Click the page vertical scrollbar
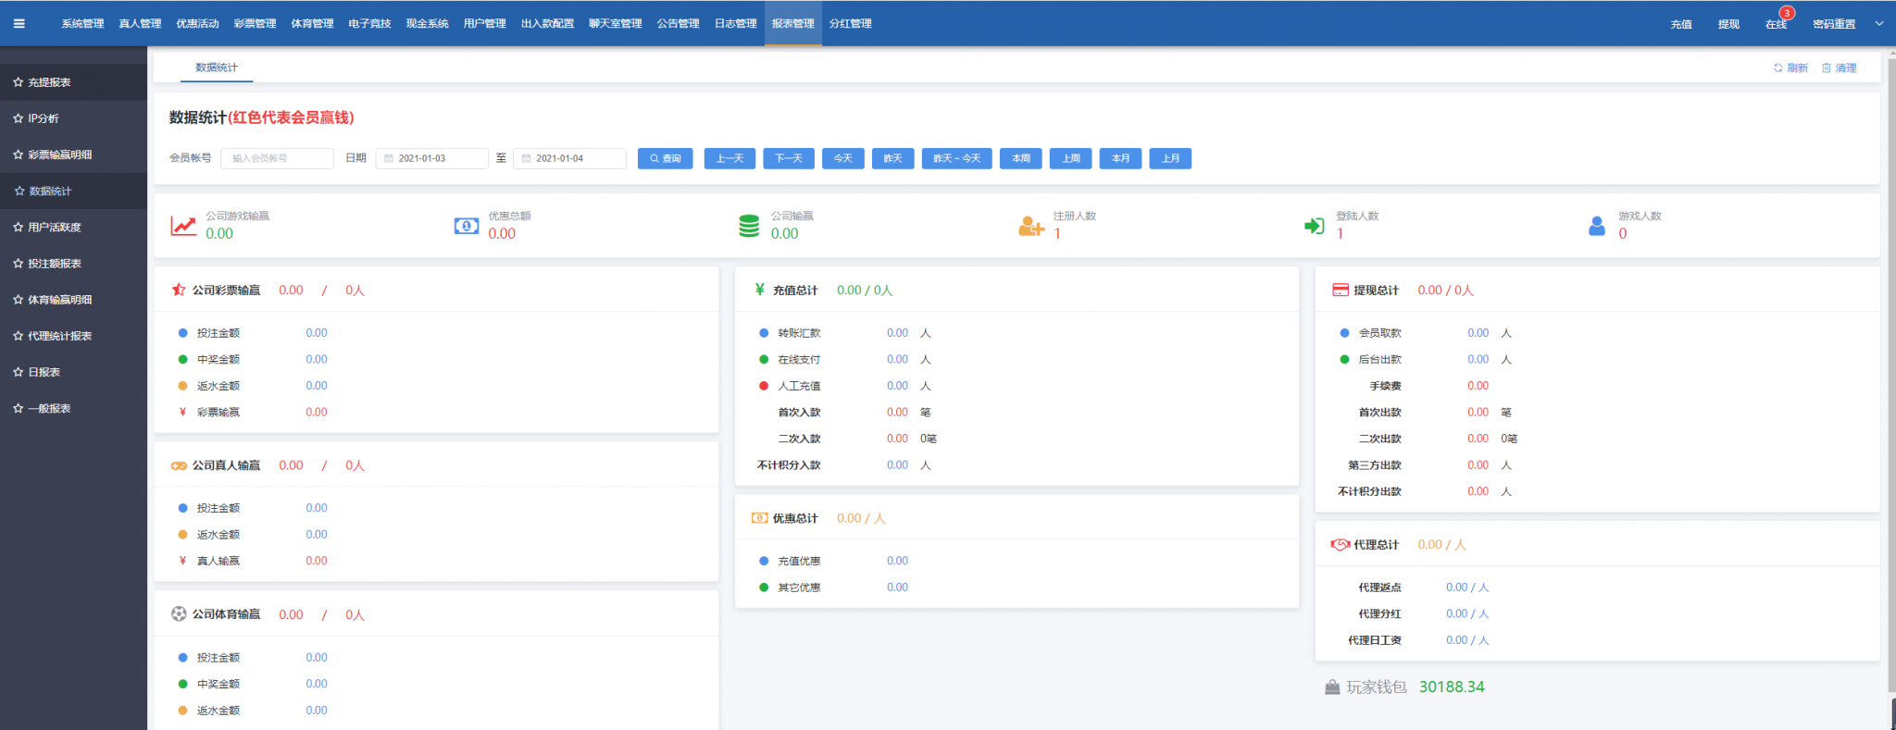 pyautogui.click(x=1890, y=370)
